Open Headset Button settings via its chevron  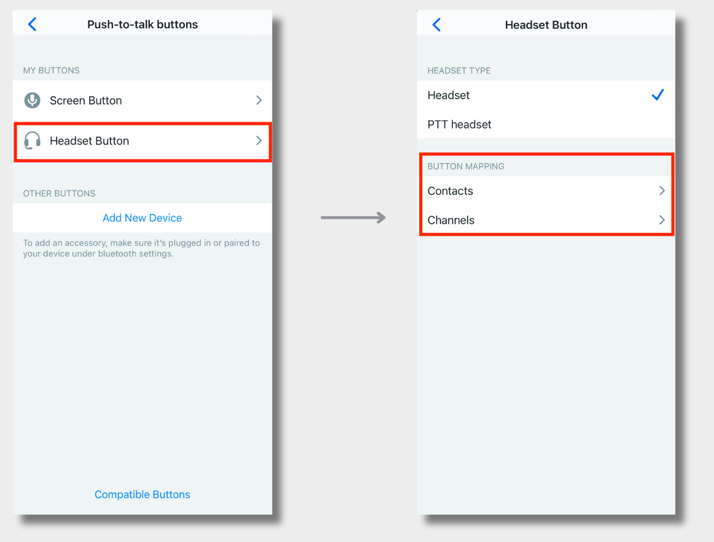point(258,141)
